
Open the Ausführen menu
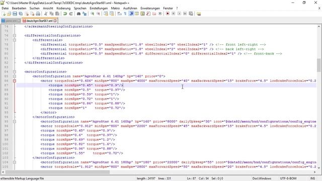click(x=130, y=8)
